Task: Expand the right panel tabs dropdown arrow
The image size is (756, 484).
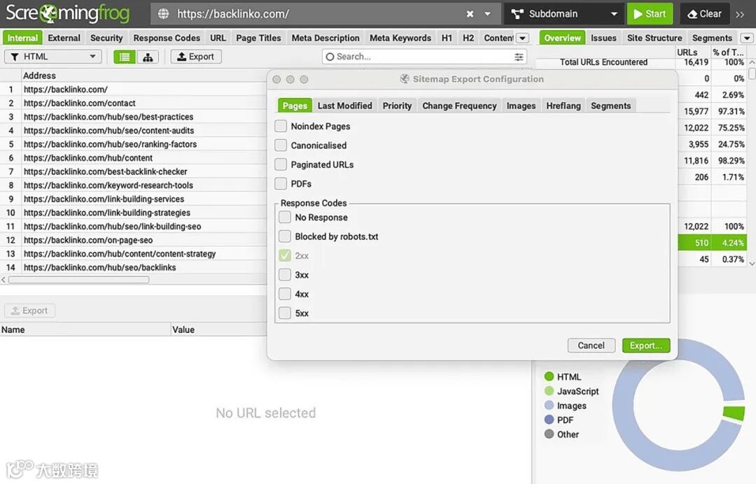Action: coord(747,38)
